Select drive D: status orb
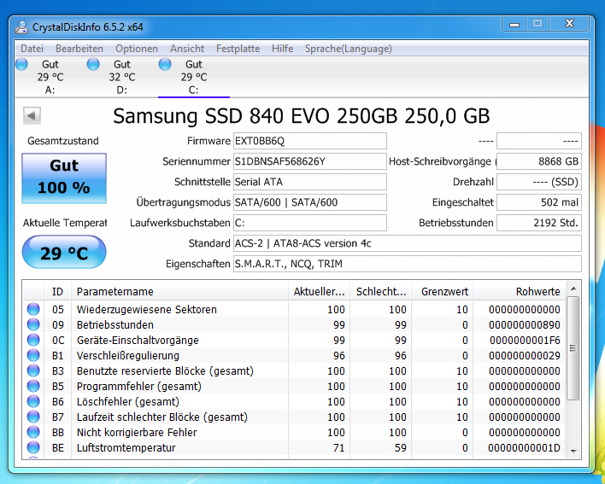The width and height of the screenshot is (605, 484). click(x=93, y=64)
